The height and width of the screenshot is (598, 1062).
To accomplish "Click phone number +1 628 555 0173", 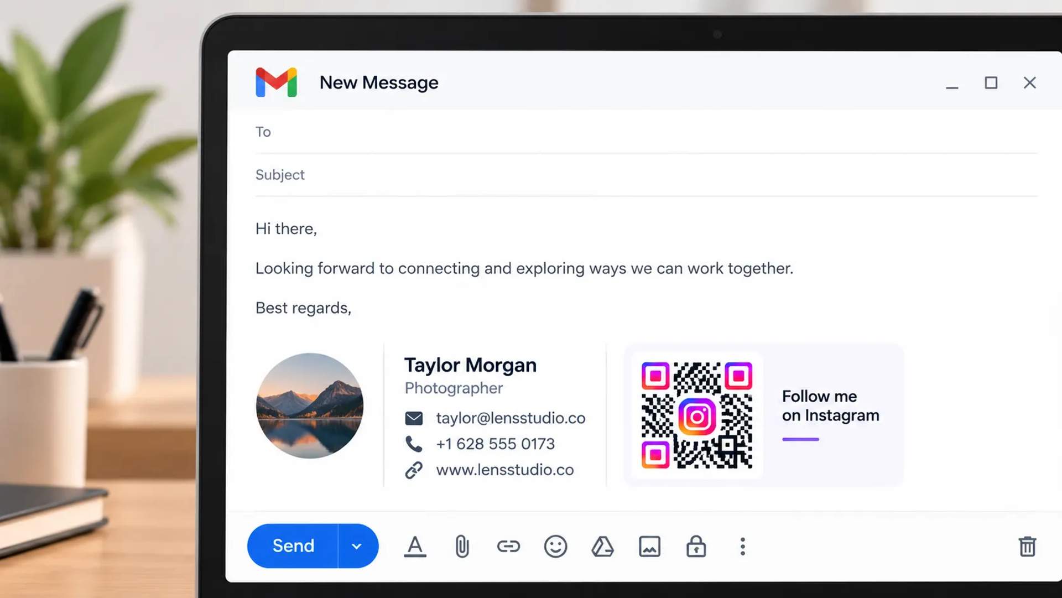I will coord(495,444).
